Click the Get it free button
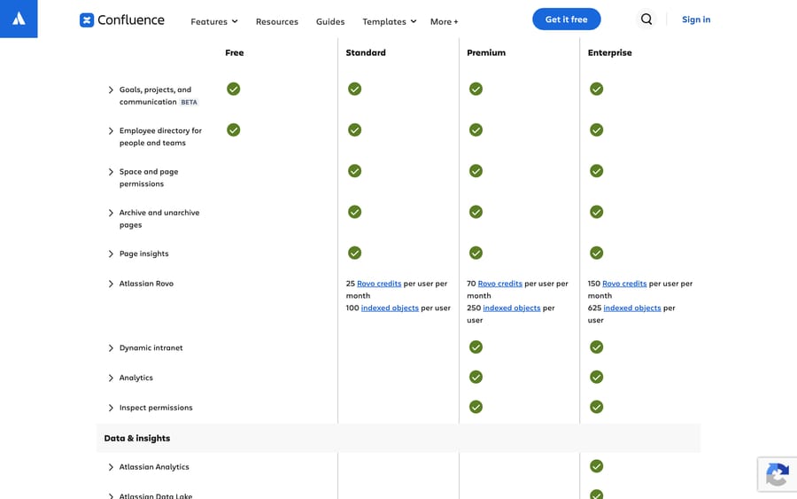The image size is (797, 499). (566, 19)
